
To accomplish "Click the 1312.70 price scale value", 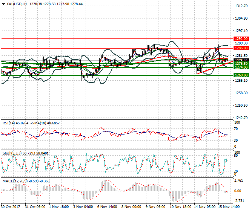I will 241,6.
